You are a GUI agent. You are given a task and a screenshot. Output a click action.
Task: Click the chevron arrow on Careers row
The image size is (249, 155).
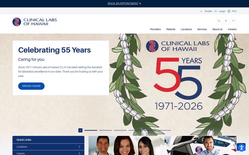click(x=79, y=153)
